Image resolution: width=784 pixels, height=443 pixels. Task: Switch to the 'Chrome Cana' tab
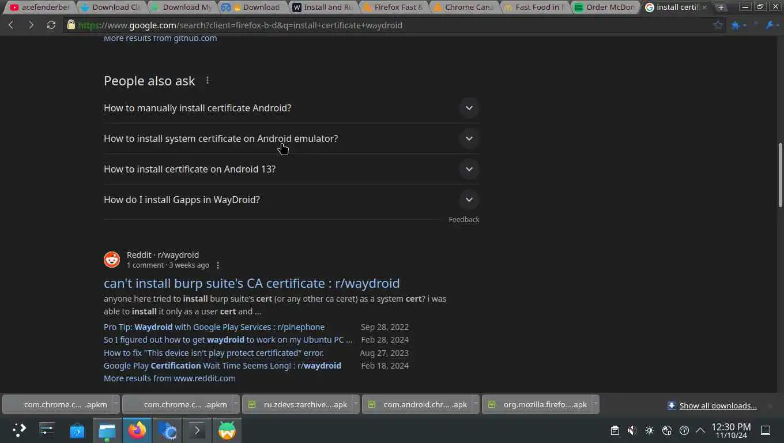pyautogui.click(x=463, y=7)
